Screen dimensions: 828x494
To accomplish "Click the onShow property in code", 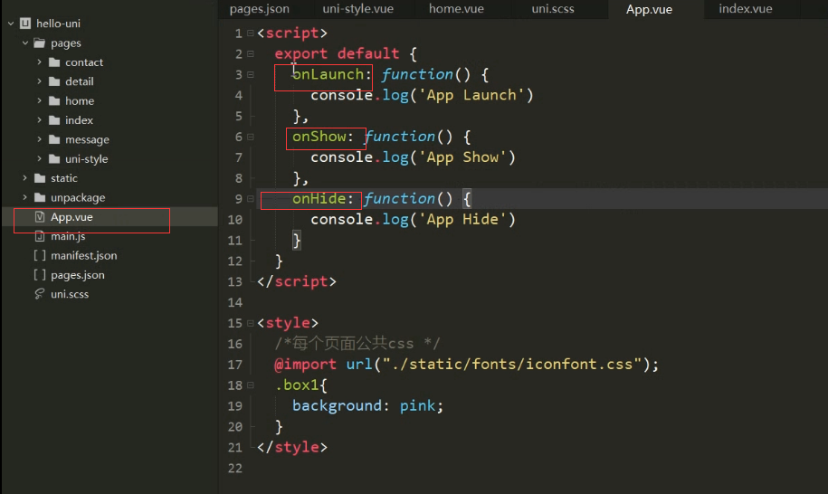I will [319, 137].
